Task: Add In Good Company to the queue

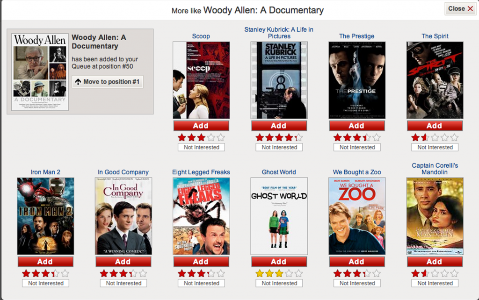Action: 123,262
